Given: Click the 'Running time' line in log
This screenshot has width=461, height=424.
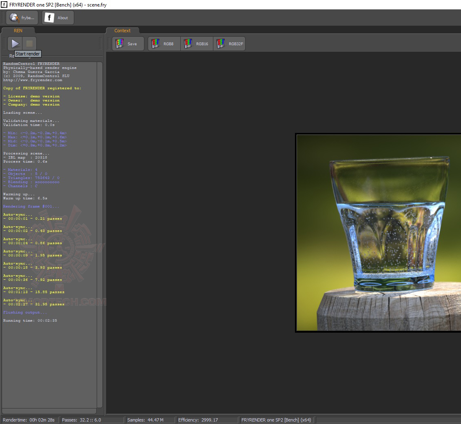Looking at the screenshot, I should point(30,320).
